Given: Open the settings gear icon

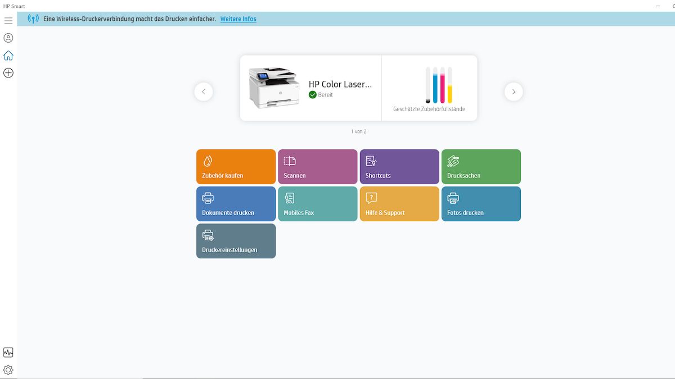Looking at the screenshot, I should (x=8, y=370).
